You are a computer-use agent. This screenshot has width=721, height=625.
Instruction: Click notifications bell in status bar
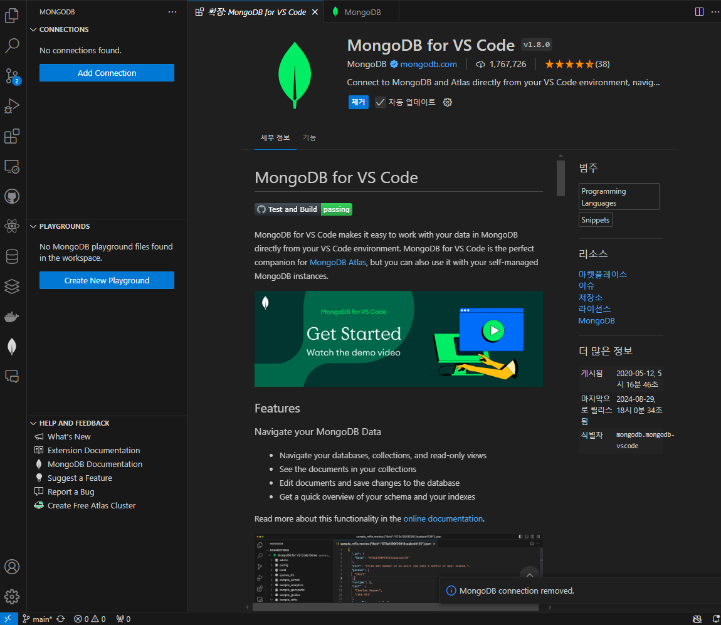click(x=715, y=619)
